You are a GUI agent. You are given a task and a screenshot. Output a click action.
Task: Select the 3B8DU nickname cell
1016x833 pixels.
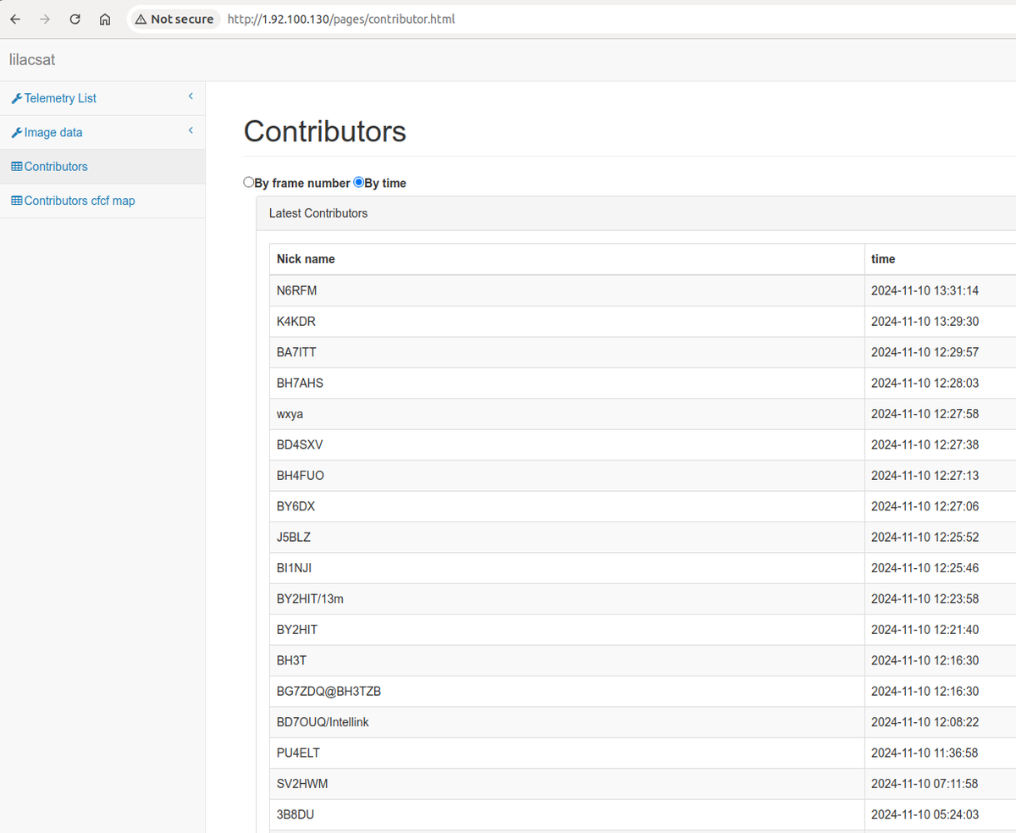(567, 814)
